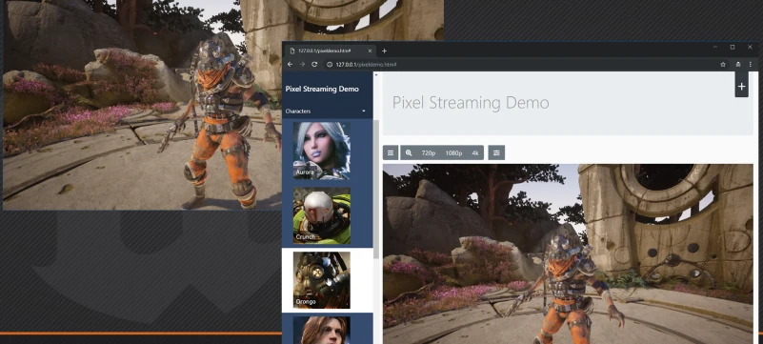
Task: Select the brown-haired character thumbnail below Drongo
Action: (322, 331)
